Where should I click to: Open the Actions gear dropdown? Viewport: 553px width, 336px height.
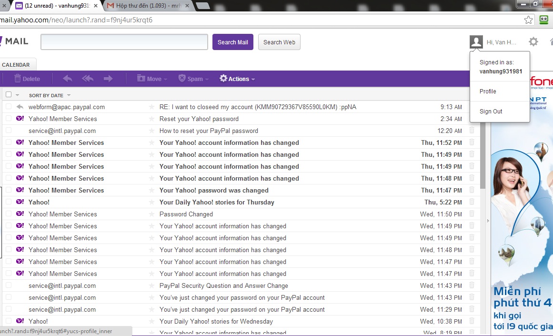(x=237, y=79)
